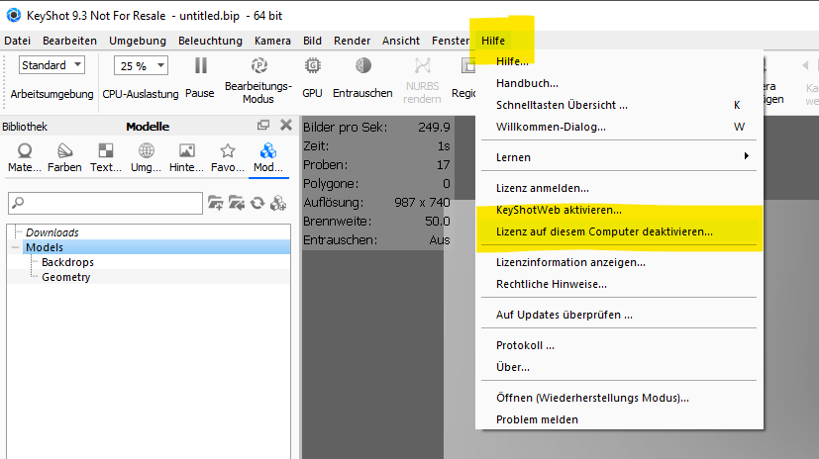The image size is (819, 459).
Task: Open the Umgebungen library tab
Action: click(146, 158)
